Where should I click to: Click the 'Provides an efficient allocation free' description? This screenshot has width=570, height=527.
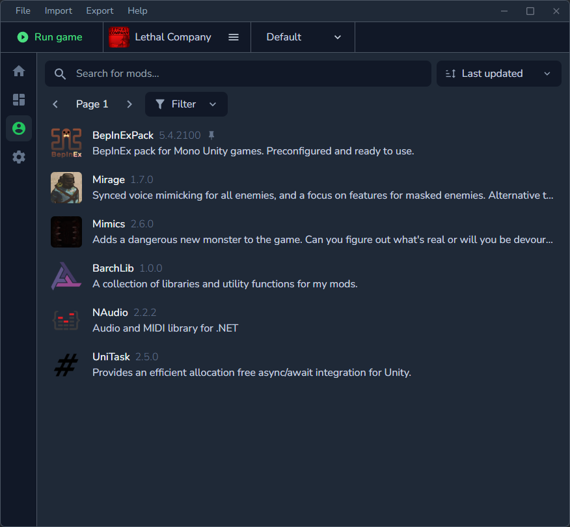pyautogui.click(x=252, y=373)
